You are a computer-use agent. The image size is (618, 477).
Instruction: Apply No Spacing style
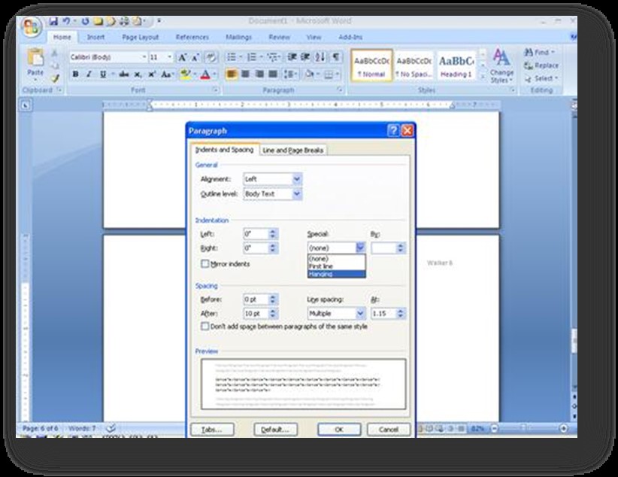(x=414, y=65)
